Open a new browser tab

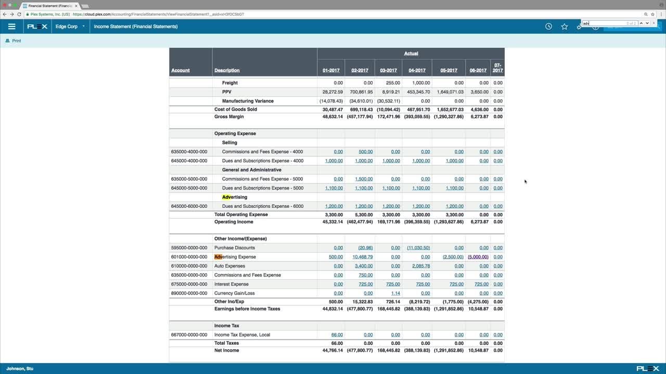pyautogui.click(x=85, y=6)
